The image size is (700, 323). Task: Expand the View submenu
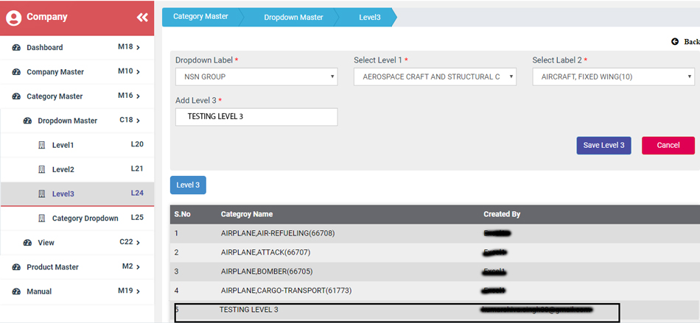pyautogui.click(x=46, y=243)
